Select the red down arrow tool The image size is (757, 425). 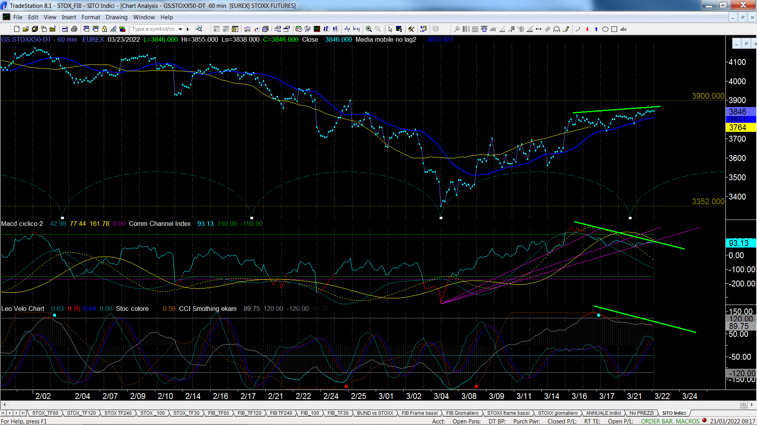(587, 29)
